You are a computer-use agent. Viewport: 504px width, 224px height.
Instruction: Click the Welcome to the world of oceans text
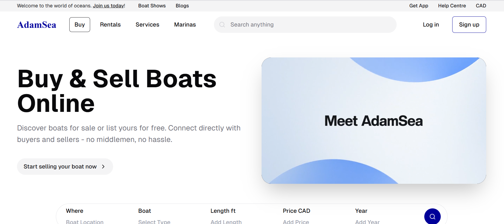tap(54, 6)
